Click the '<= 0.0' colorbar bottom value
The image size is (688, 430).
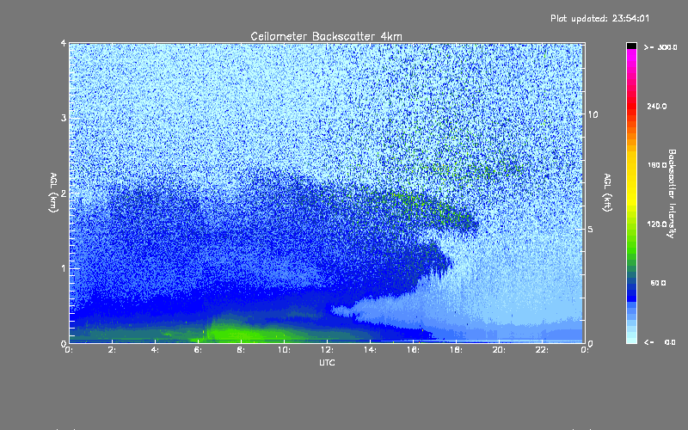[x=660, y=342]
